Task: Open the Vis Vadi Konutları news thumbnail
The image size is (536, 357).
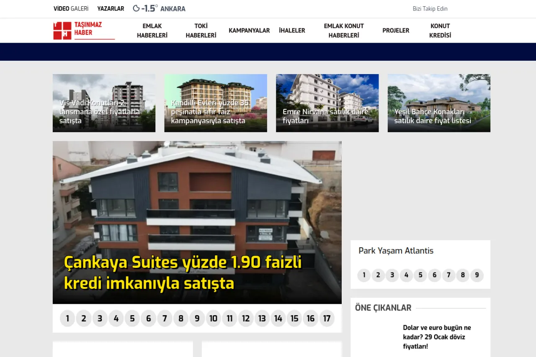Action: tap(104, 103)
